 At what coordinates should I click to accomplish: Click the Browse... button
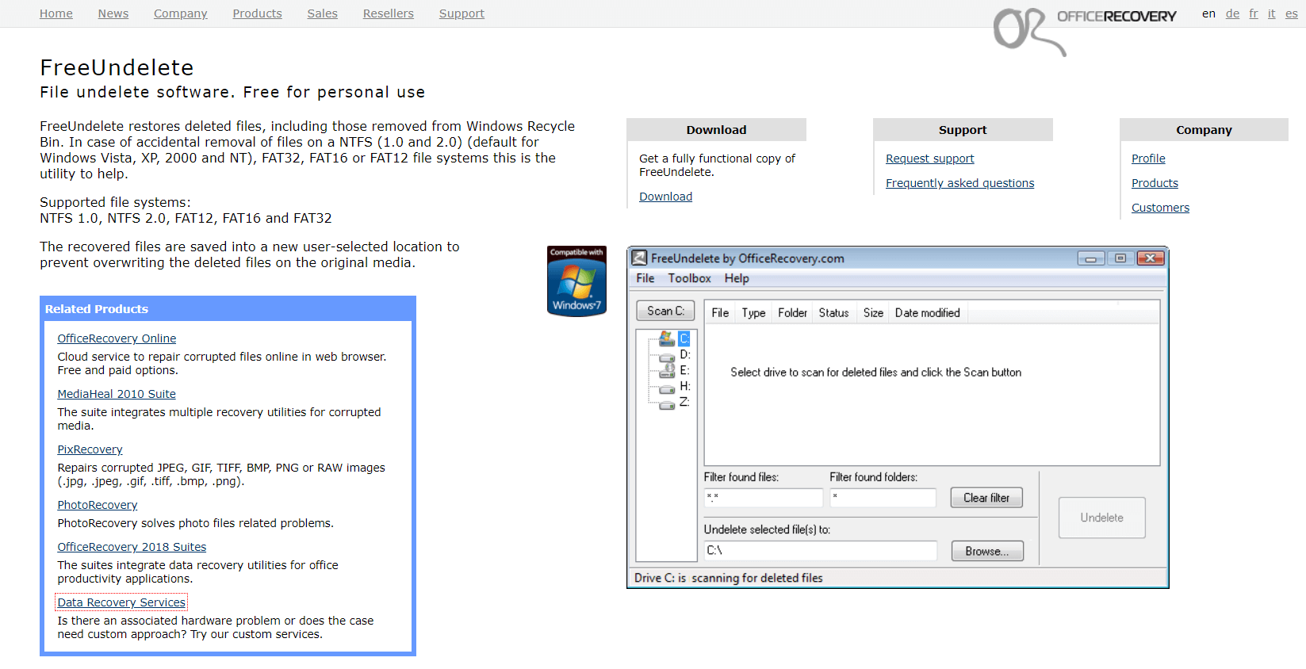pos(987,551)
